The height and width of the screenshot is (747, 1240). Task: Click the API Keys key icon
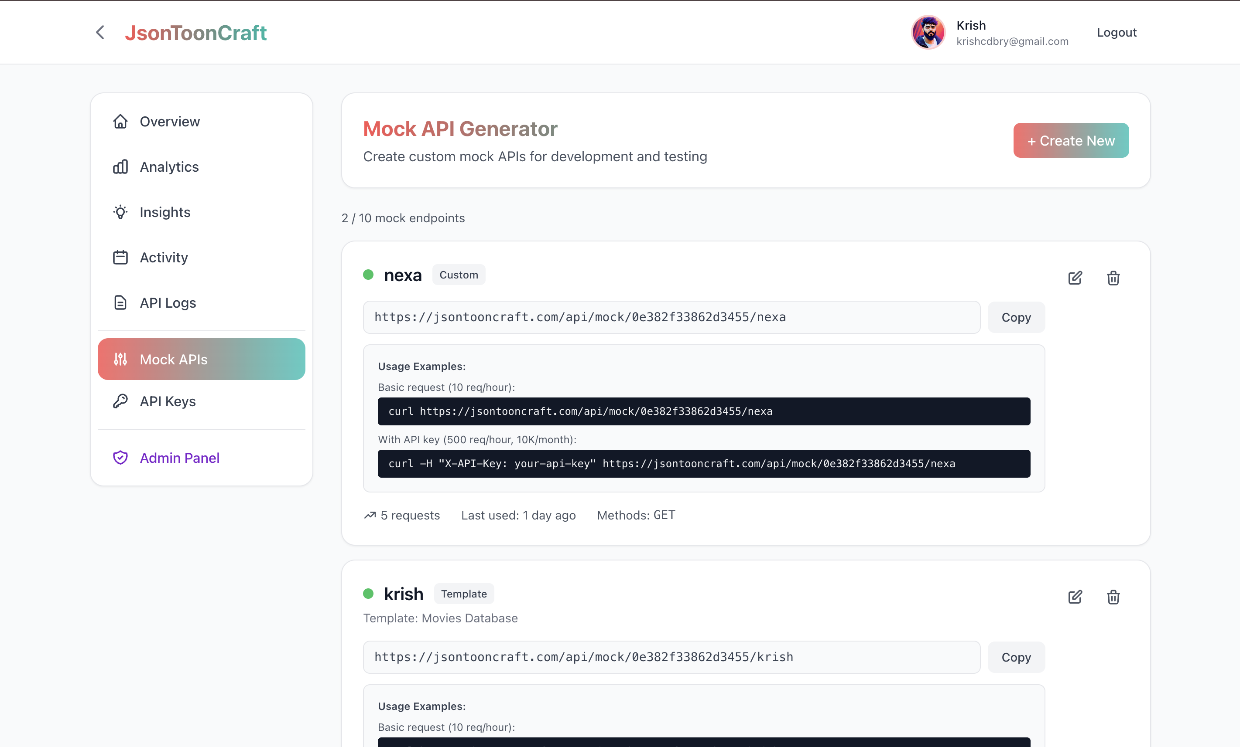[120, 401]
